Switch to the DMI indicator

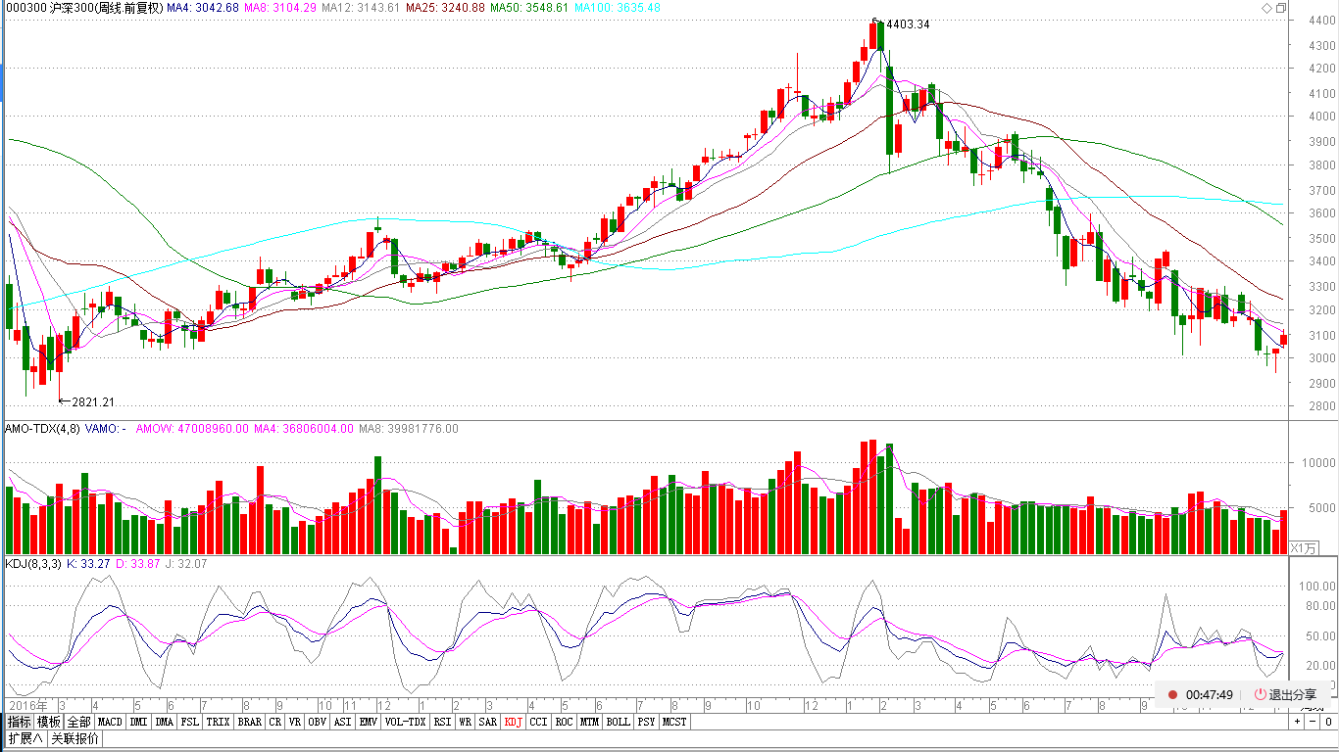(138, 722)
